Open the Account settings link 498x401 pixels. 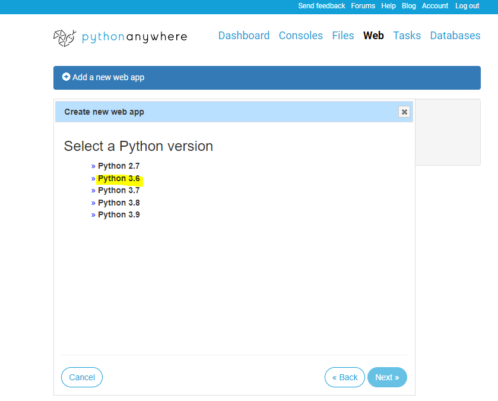click(435, 6)
